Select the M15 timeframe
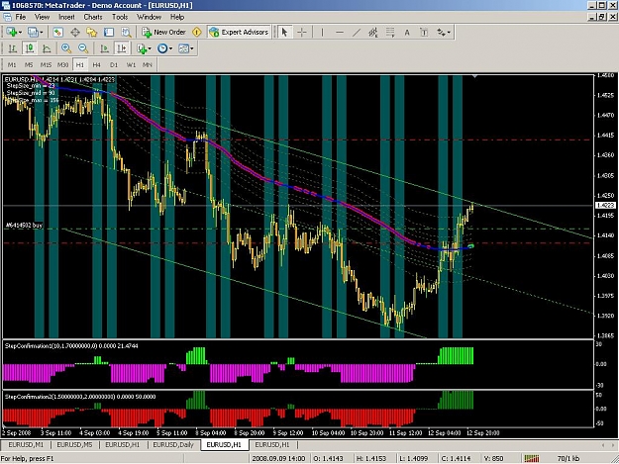Viewport: 619px width, 464px height. coord(46,64)
